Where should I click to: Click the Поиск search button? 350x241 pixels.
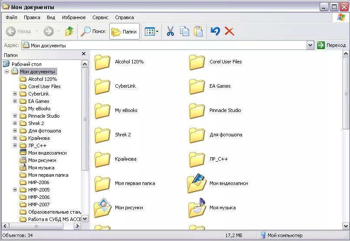93,31
